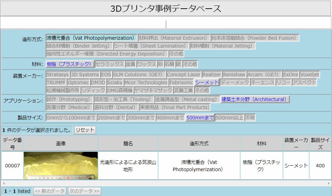This screenshot has height=196, width=332.
Task: Select the 紙 material filter
Action: tap(179, 64)
